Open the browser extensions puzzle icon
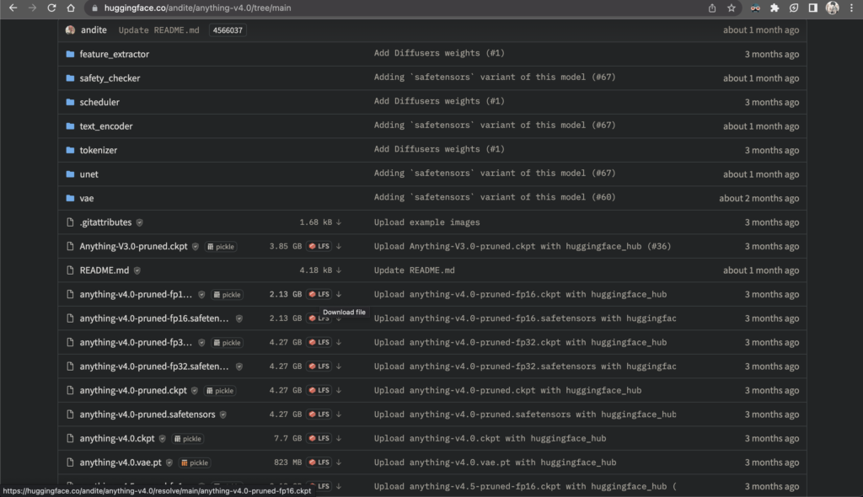Screen dimensions: 863x497 [x=775, y=8]
